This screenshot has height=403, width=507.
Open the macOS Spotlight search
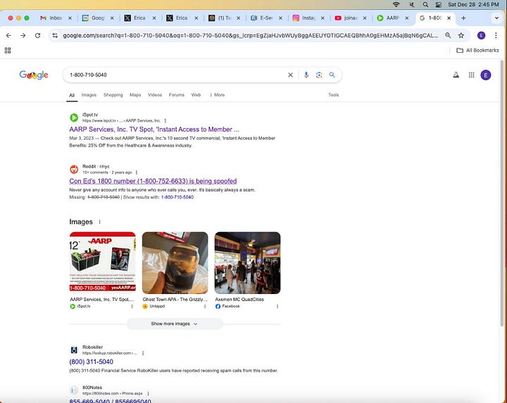pos(425,4)
